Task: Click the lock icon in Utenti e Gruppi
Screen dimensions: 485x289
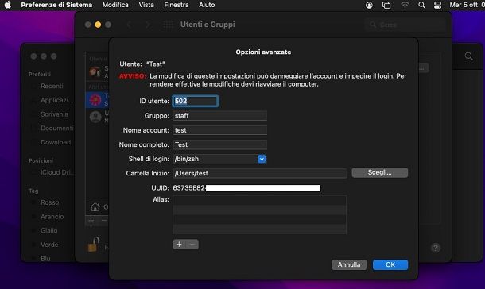Action: (x=93, y=245)
